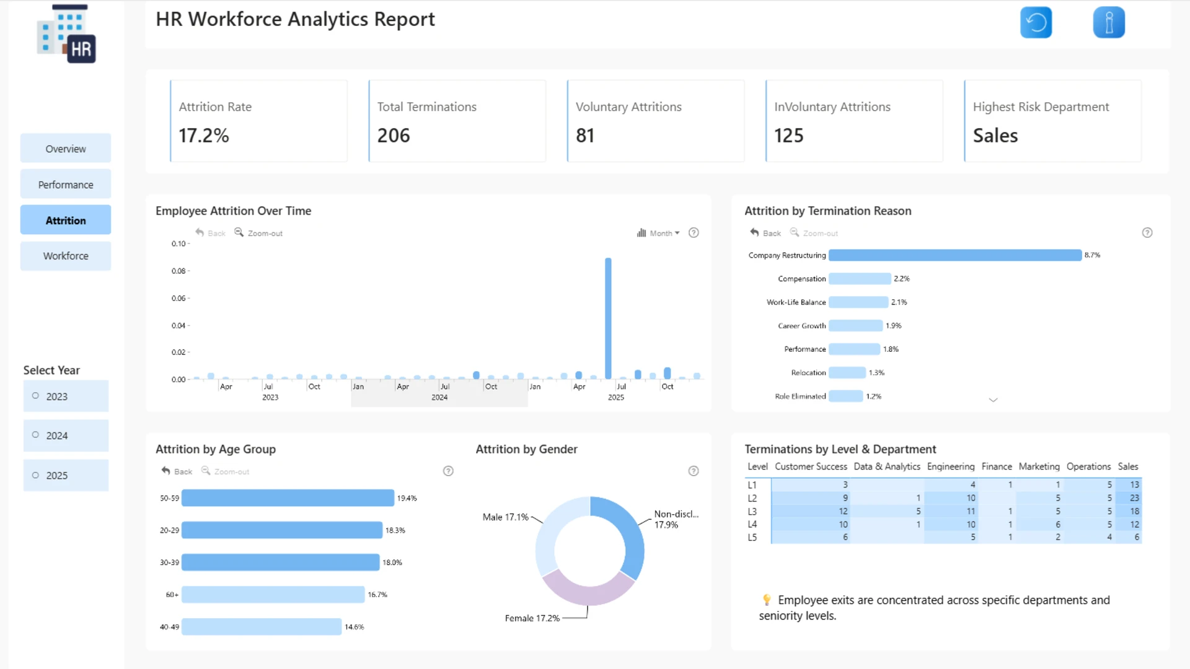Select the 2023 year option
Image resolution: width=1190 pixels, height=669 pixels.
coord(66,396)
